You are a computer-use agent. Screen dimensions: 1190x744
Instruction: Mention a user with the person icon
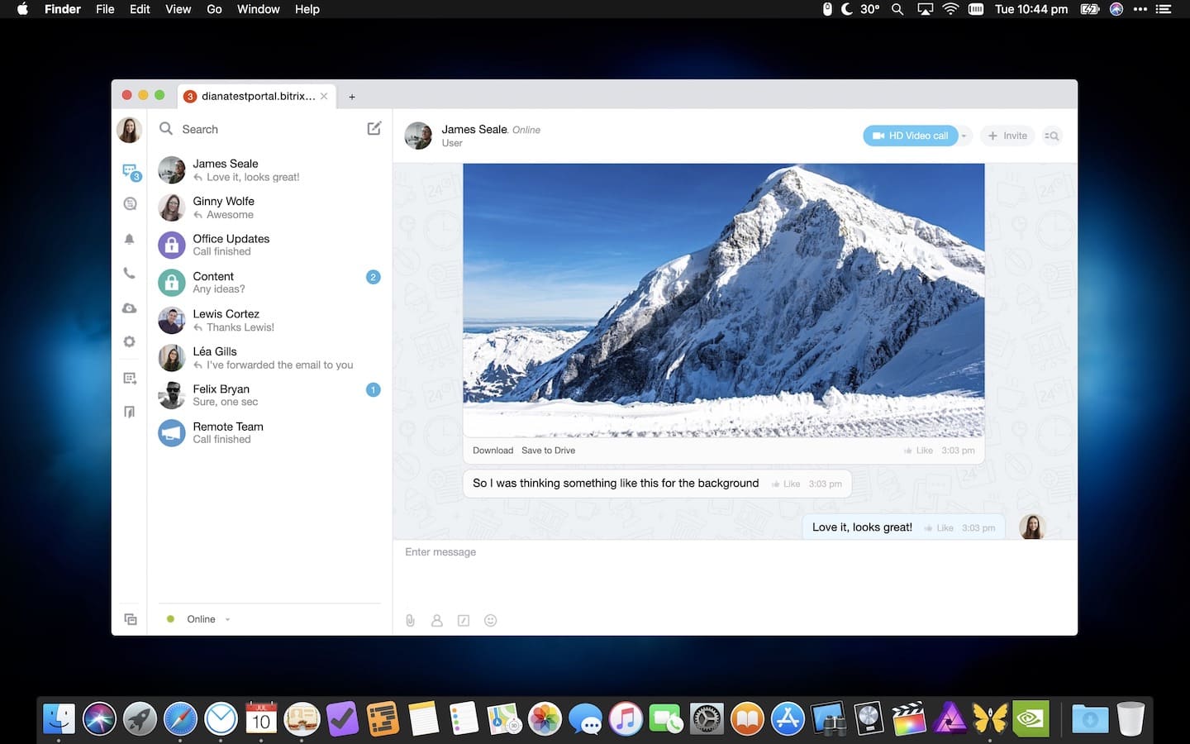[436, 620]
